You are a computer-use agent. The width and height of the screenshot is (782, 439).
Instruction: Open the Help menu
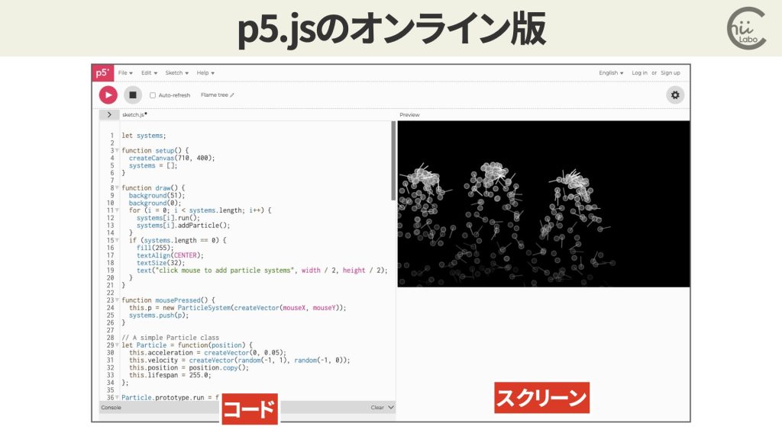pyautogui.click(x=205, y=72)
